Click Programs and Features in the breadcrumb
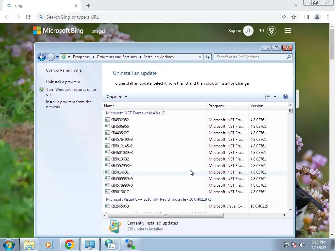 (117, 57)
